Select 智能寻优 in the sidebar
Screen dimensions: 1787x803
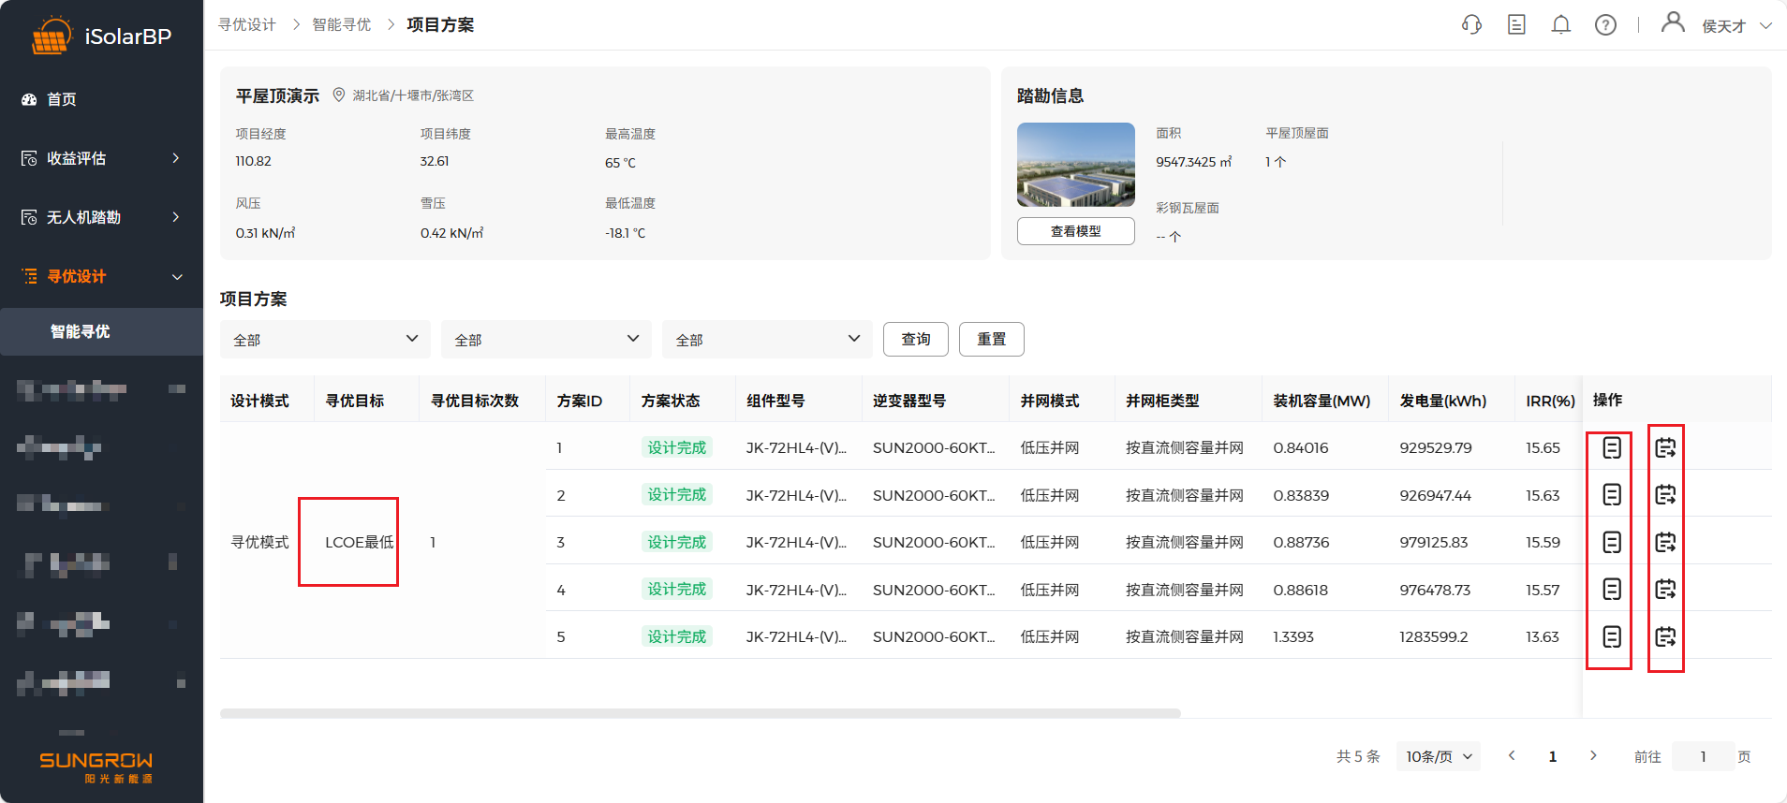pos(81,331)
